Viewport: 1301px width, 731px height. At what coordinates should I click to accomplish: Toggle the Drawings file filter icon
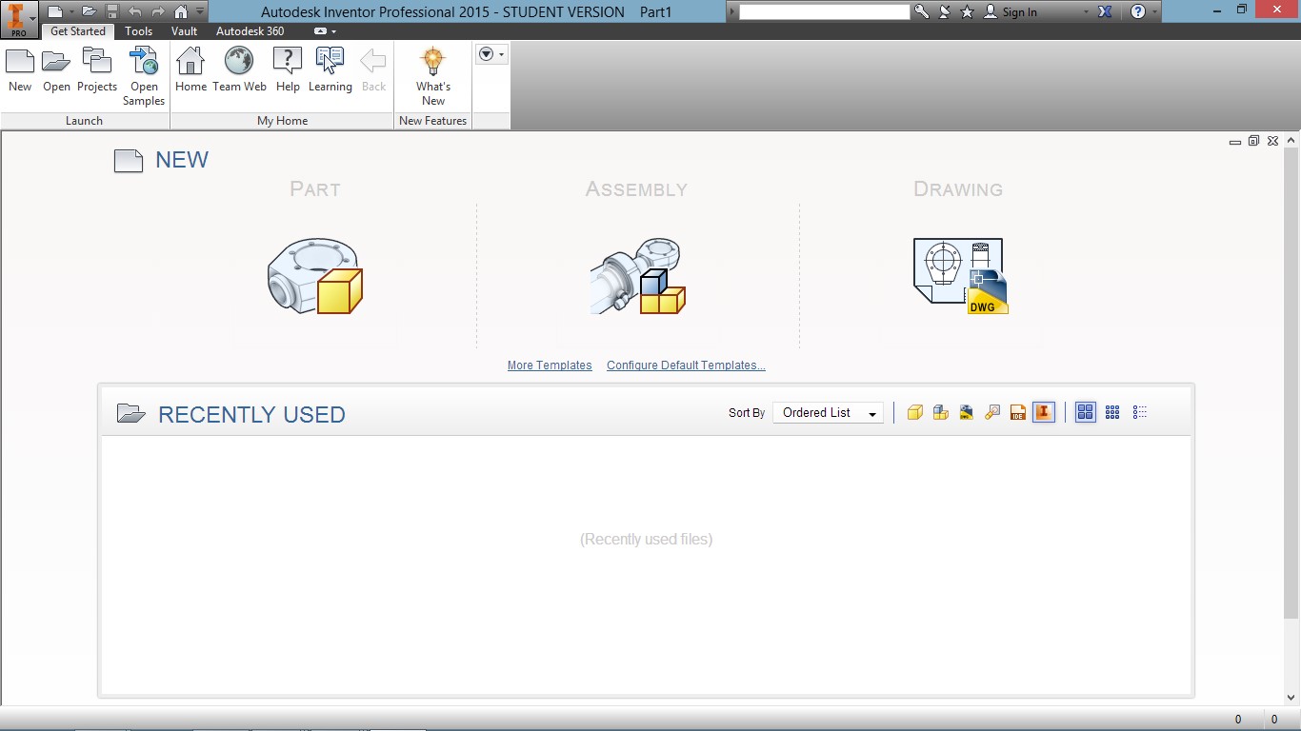pyautogui.click(x=967, y=412)
